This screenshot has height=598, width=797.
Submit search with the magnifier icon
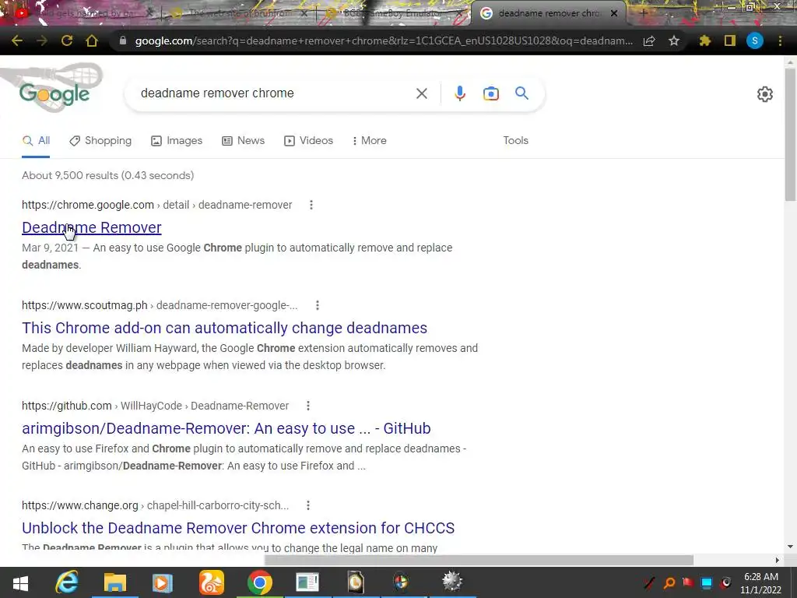pyautogui.click(x=521, y=93)
